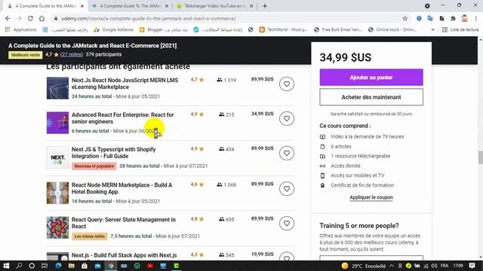Open the Applications bookmark
This screenshot has height=271, width=483.
coord(21,29)
